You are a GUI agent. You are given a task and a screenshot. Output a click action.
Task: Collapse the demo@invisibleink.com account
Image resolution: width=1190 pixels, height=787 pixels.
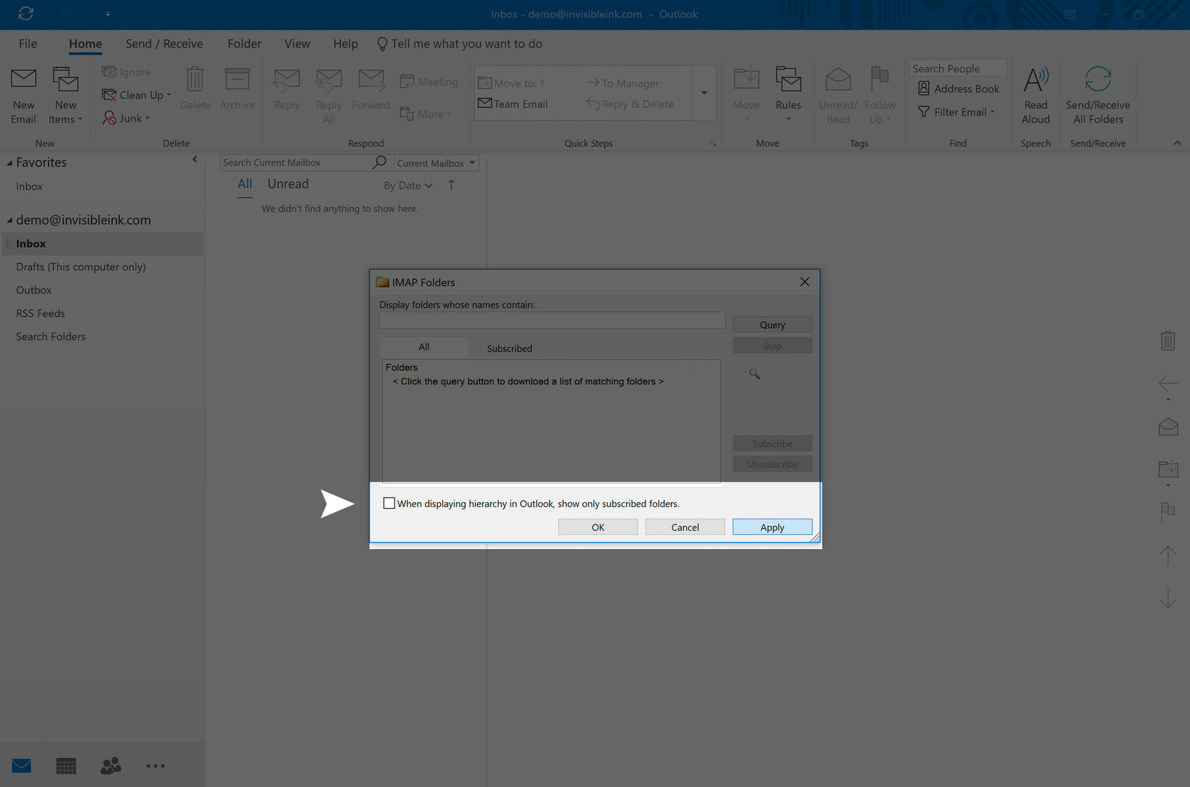pyautogui.click(x=9, y=220)
